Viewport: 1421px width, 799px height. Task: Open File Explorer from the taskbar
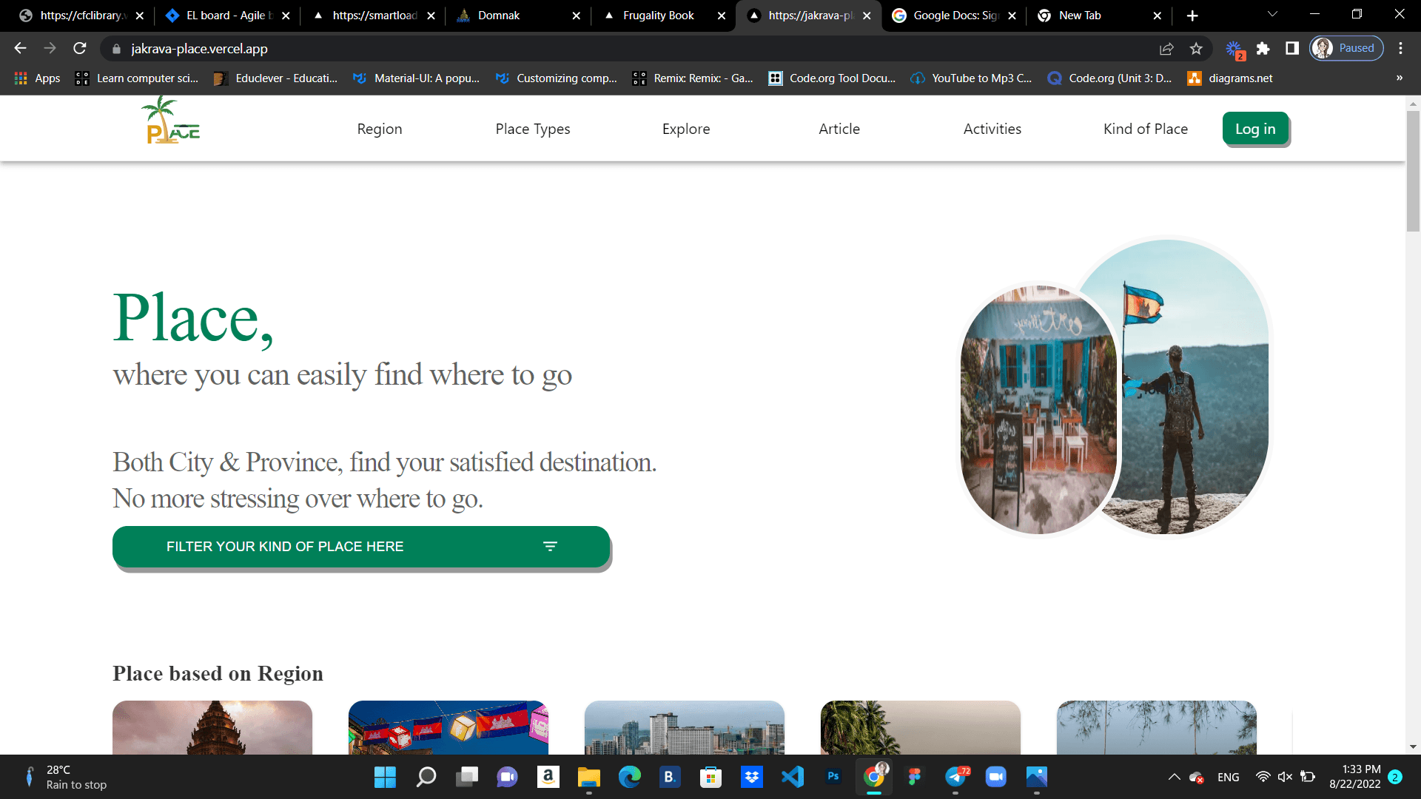(x=589, y=777)
